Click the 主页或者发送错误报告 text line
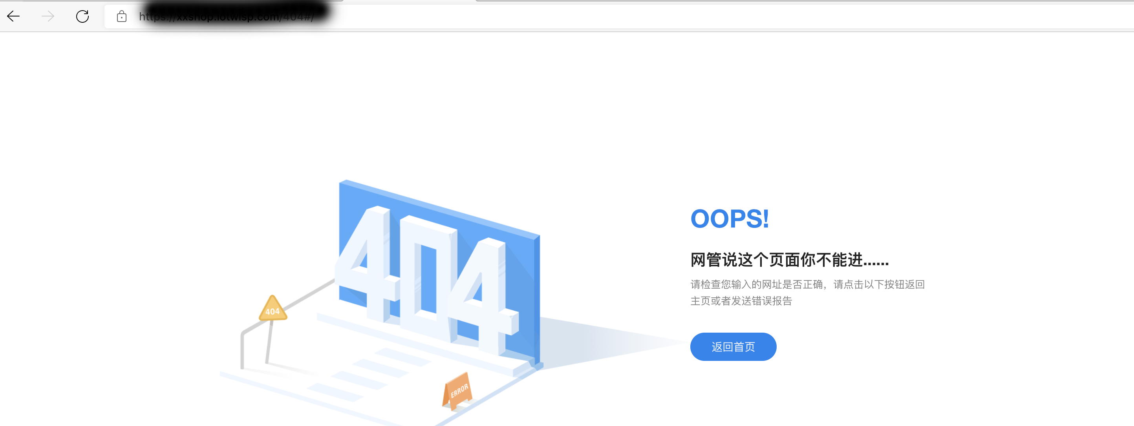1134x426 pixels. click(741, 301)
